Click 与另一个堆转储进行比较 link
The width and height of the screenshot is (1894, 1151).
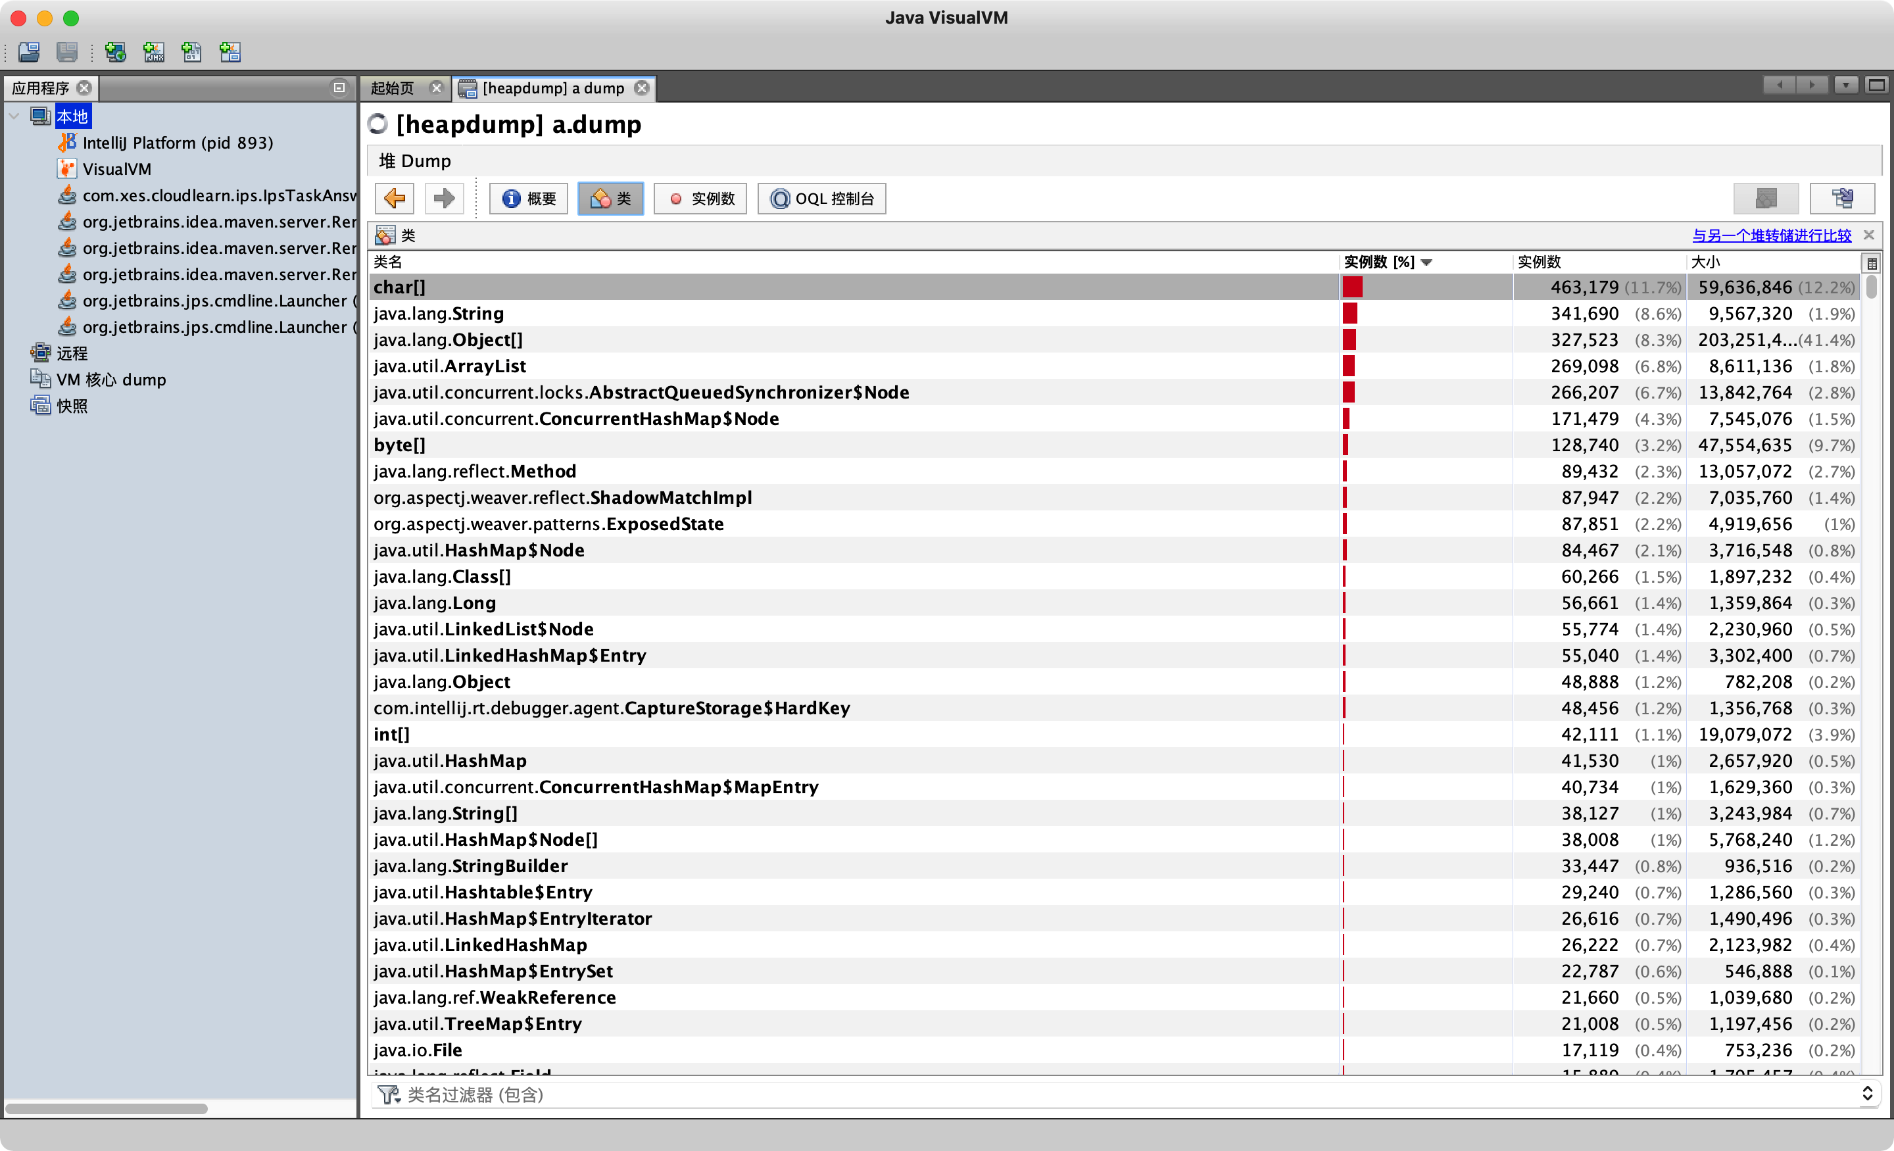(1772, 235)
